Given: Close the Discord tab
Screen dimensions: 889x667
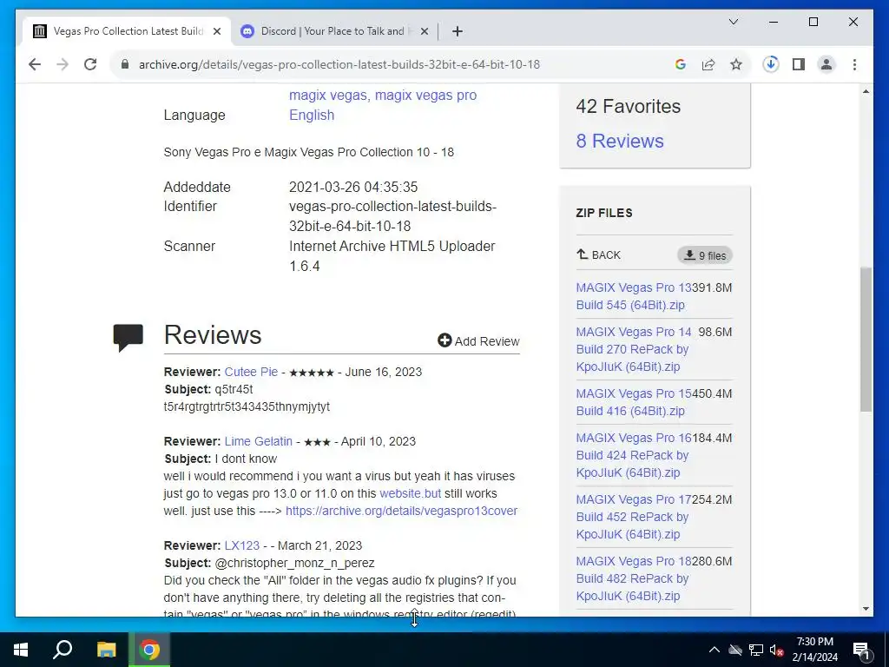Looking at the screenshot, I should tap(424, 31).
